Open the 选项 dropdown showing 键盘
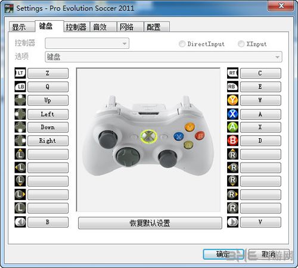The height and width of the screenshot is (268, 298). point(163,57)
